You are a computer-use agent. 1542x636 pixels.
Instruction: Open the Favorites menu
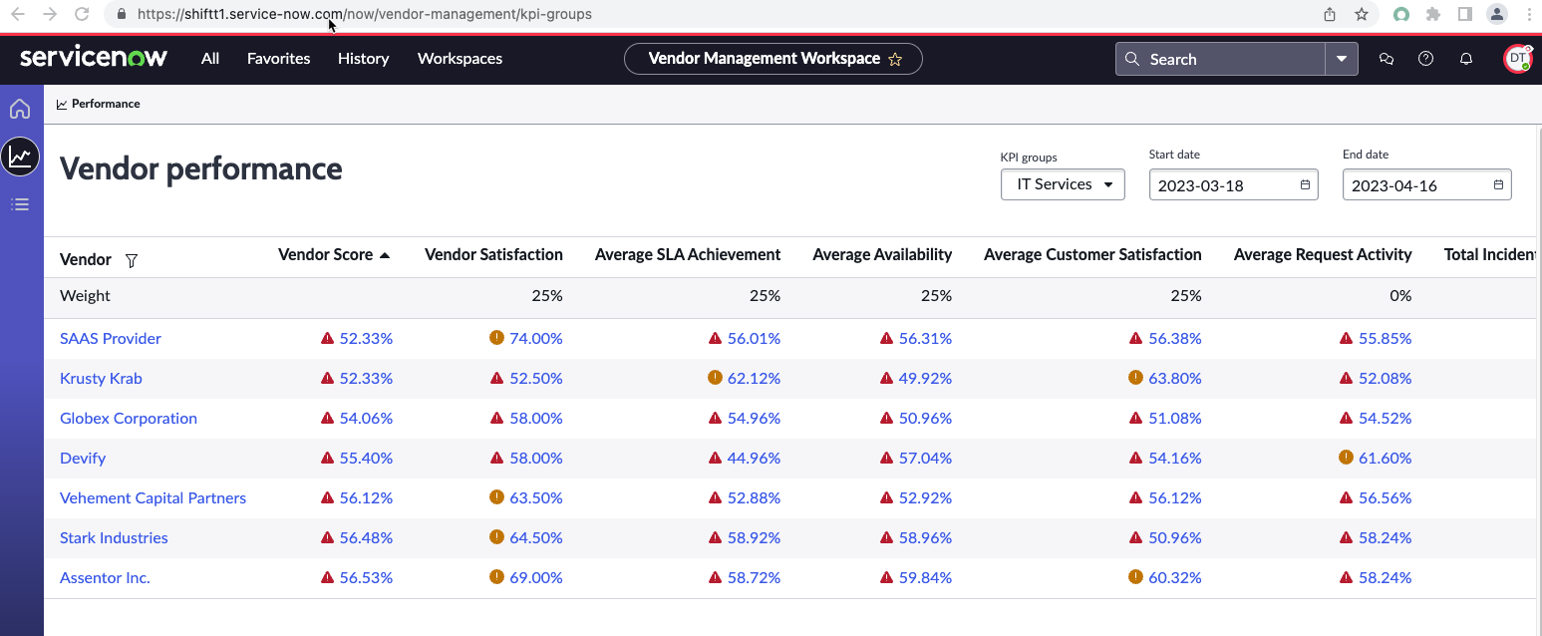[x=278, y=59]
